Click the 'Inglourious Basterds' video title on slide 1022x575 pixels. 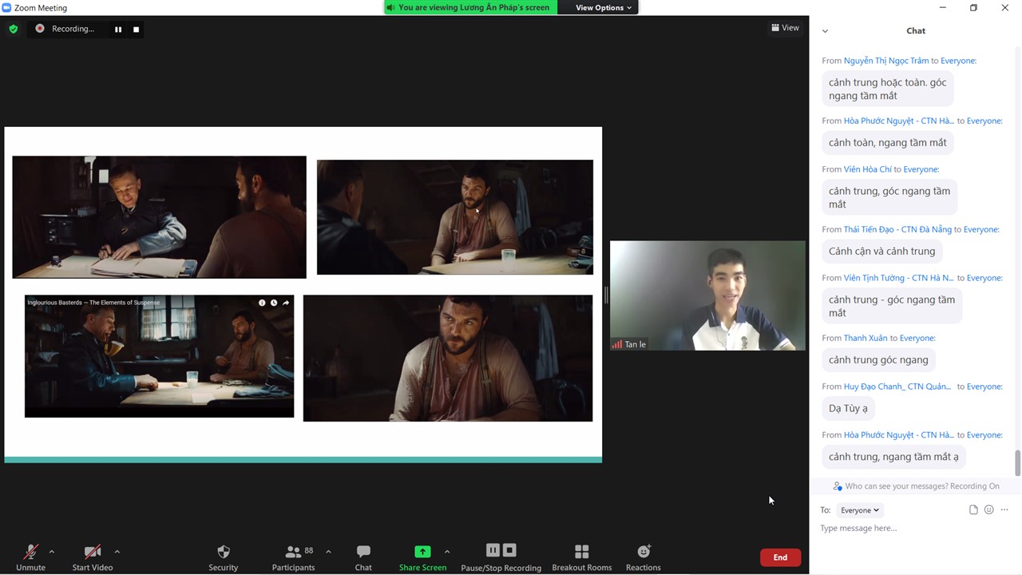tap(93, 303)
